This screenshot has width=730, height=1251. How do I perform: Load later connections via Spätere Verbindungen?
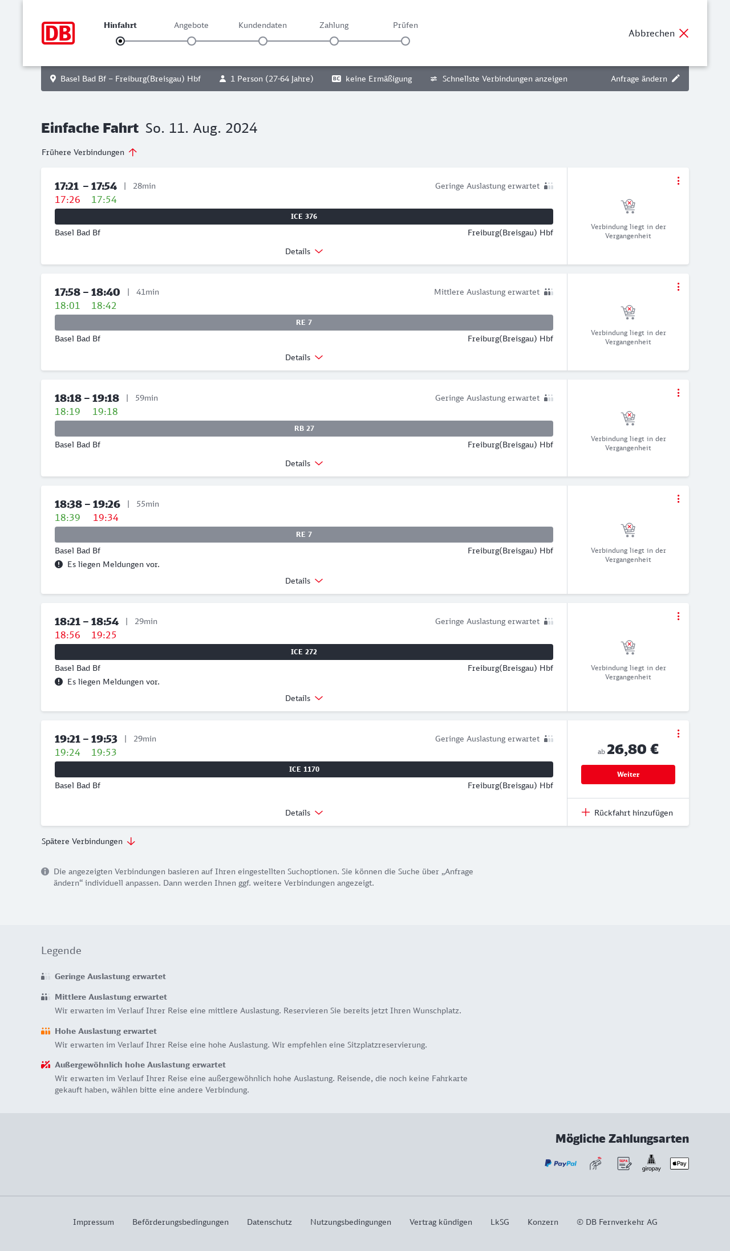point(88,841)
